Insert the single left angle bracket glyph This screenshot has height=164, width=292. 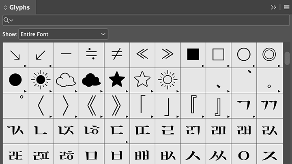click(x=41, y=106)
